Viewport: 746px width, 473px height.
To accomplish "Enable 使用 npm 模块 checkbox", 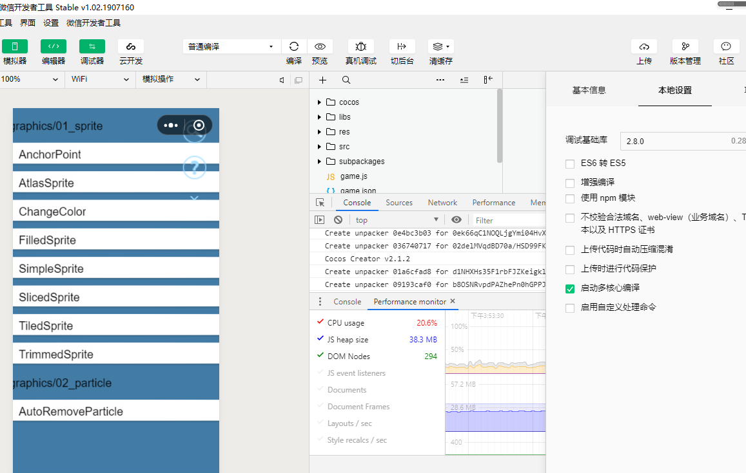I will [x=570, y=198].
